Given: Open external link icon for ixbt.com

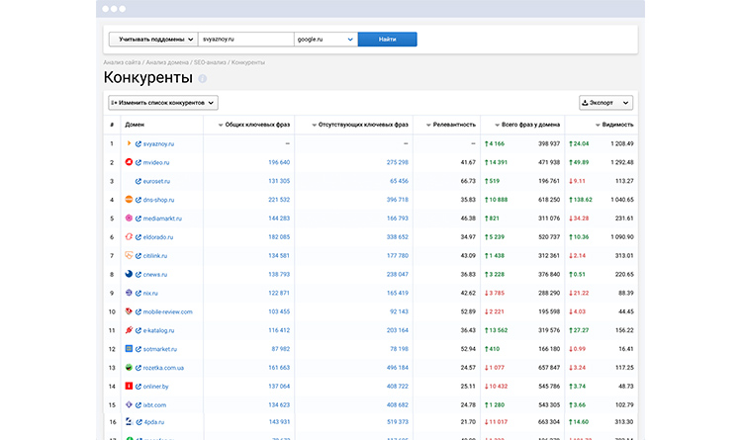Looking at the screenshot, I should pyautogui.click(x=139, y=405).
